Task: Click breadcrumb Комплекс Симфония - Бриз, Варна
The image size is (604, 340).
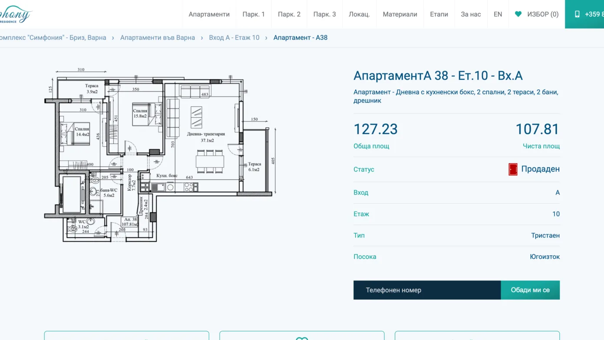Action: tap(52, 38)
